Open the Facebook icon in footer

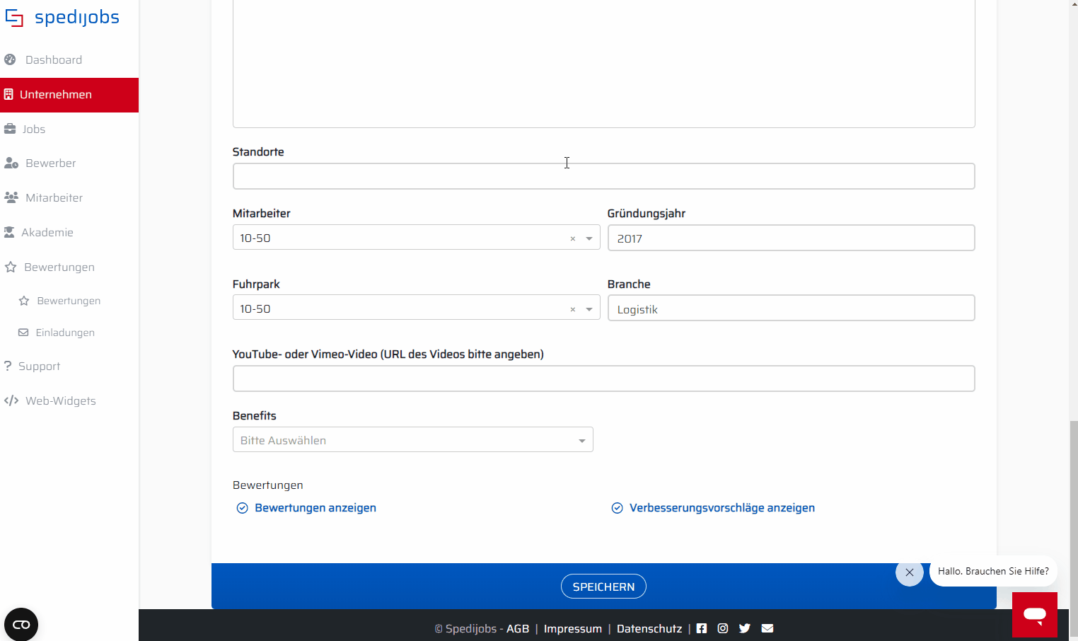(702, 628)
